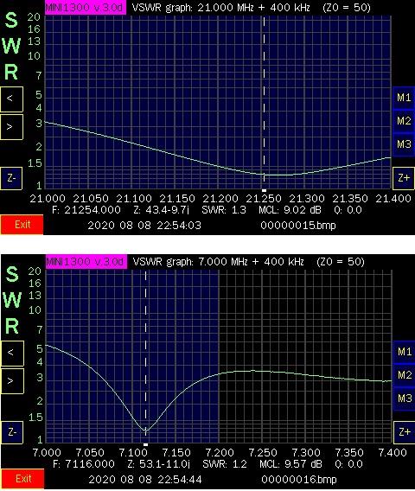Click the Z+ zoom in button in top graph

404,178
